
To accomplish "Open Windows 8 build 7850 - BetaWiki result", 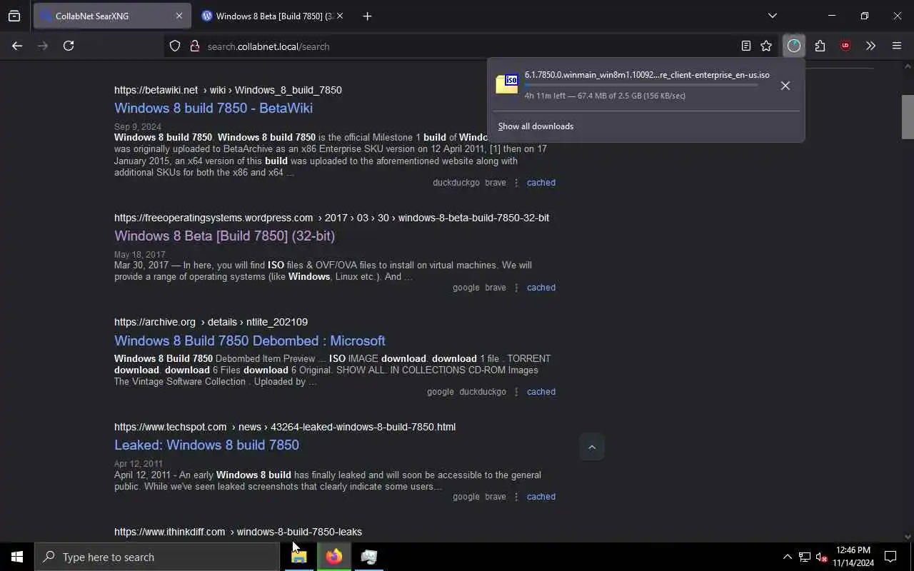I will point(214,108).
